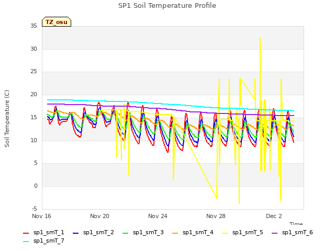Click the 5 y-axis tick label
The width and height of the screenshot is (335, 251).
[36, 163]
